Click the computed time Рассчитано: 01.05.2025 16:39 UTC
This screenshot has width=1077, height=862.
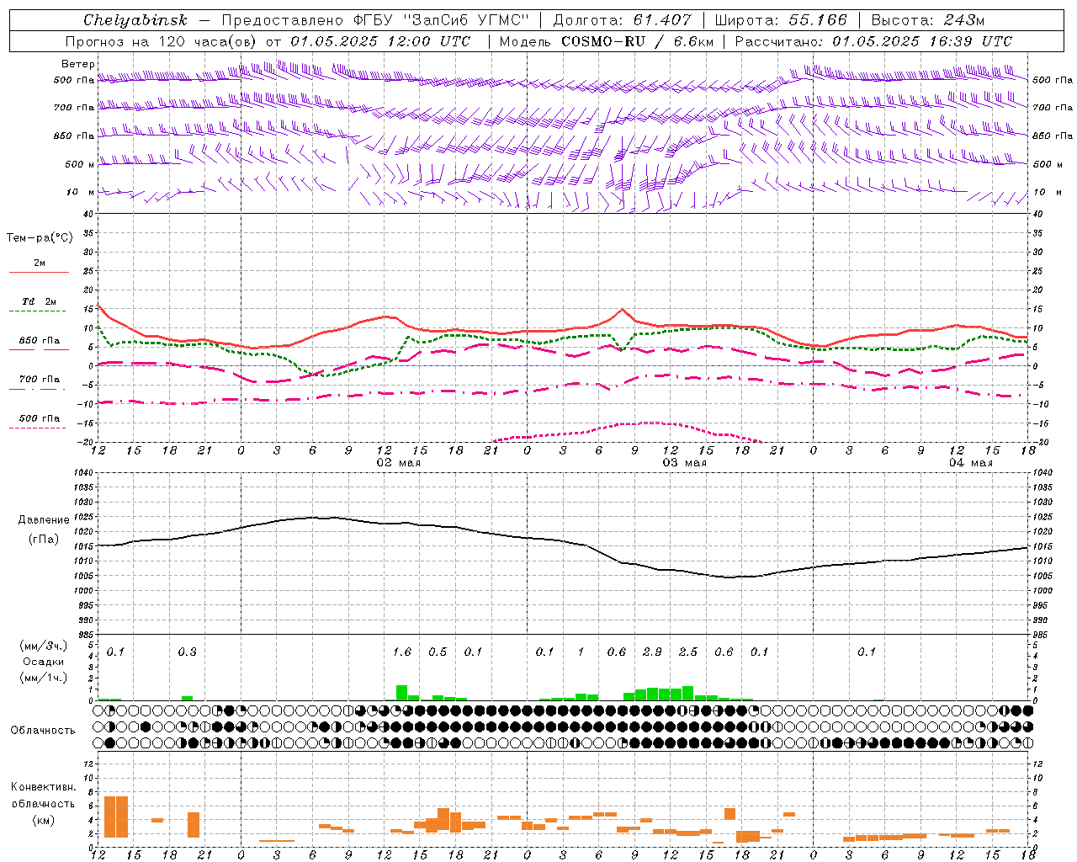[x=873, y=41]
